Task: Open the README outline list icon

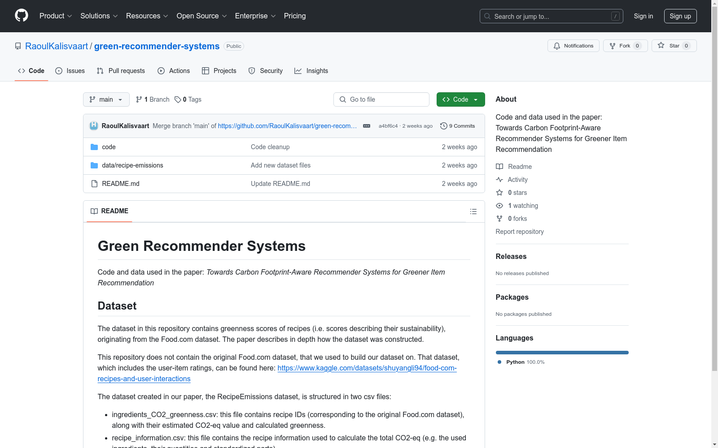Action: (473, 211)
